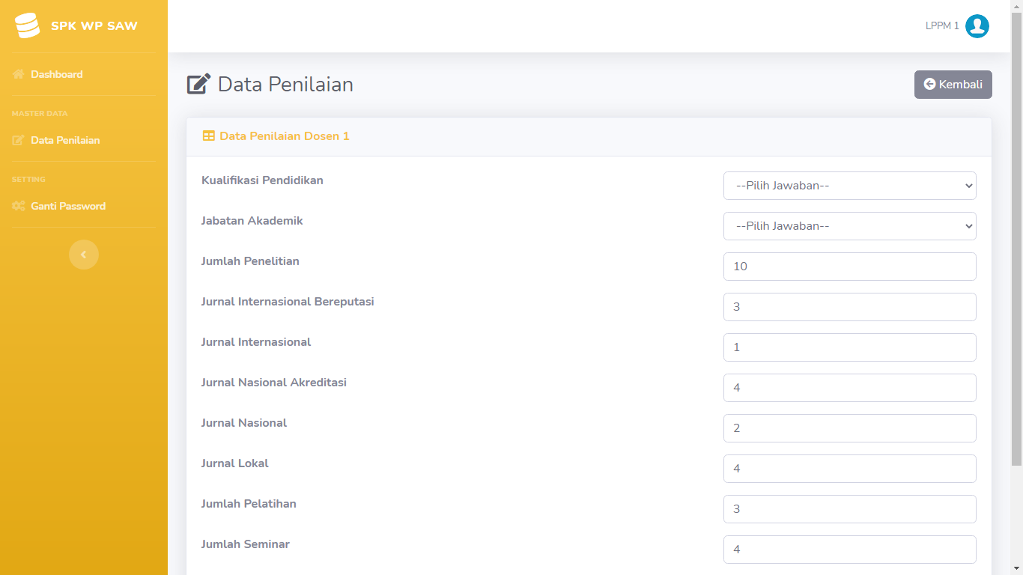The height and width of the screenshot is (575, 1023).
Task: Open the Kualifikasi Pendidikan dropdown
Action: 849,186
